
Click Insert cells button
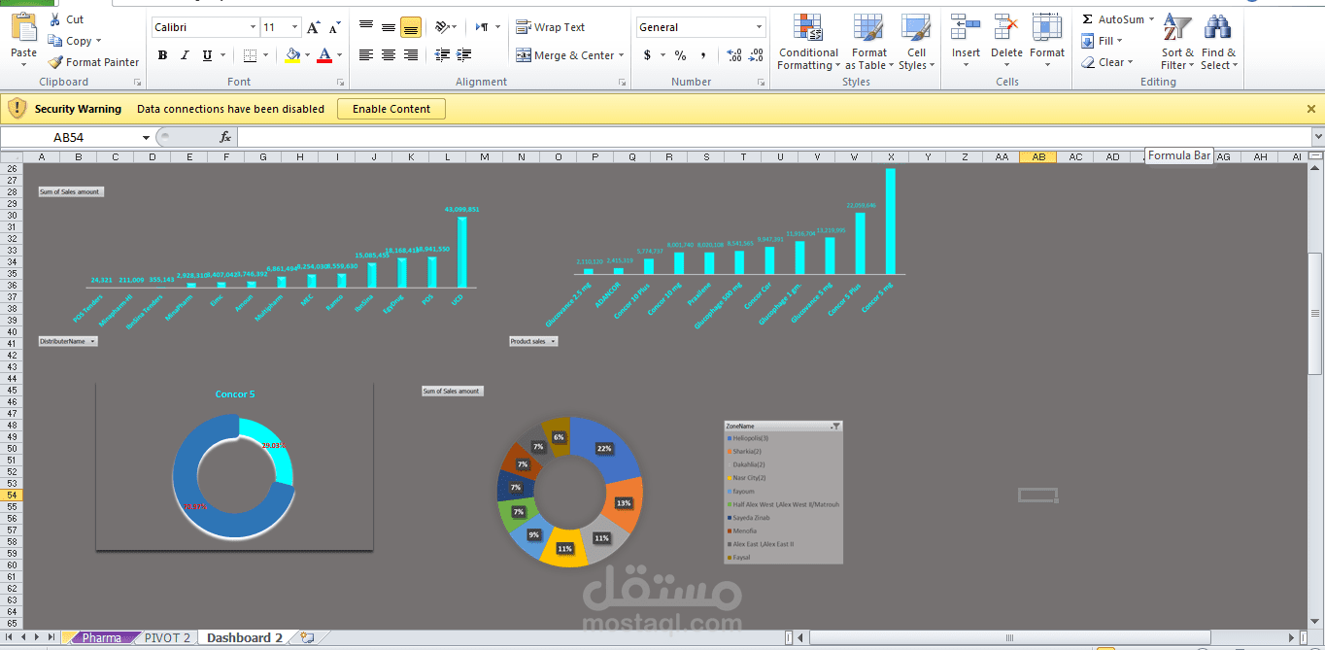pos(966,42)
